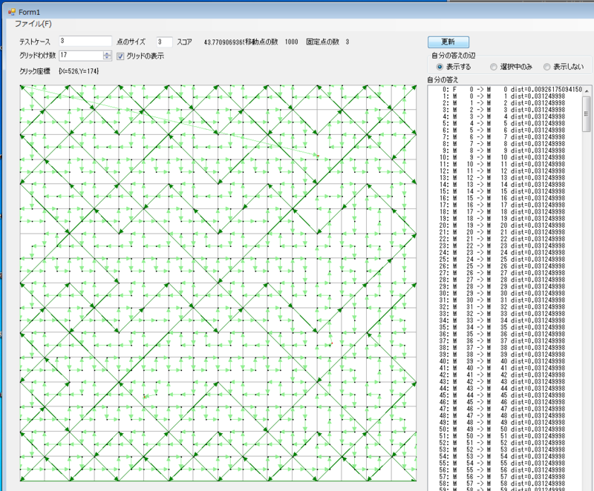Click the Form1 window icon
The width and height of the screenshot is (594, 491).
click(12, 12)
